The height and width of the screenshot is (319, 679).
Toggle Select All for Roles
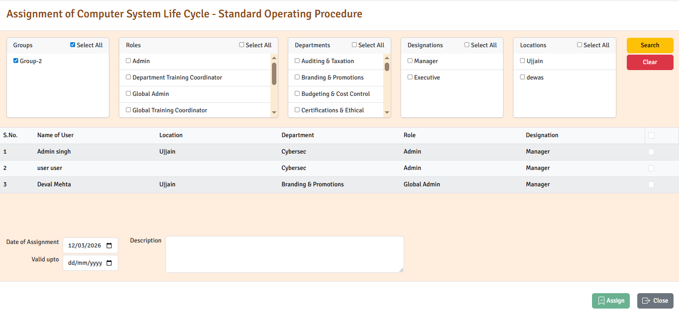click(x=242, y=45)
